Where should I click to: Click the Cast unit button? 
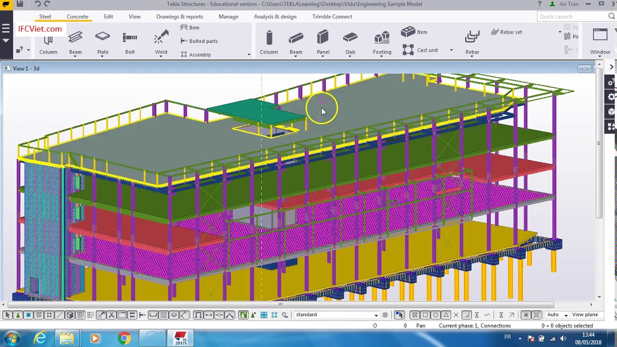click(420, 50)
